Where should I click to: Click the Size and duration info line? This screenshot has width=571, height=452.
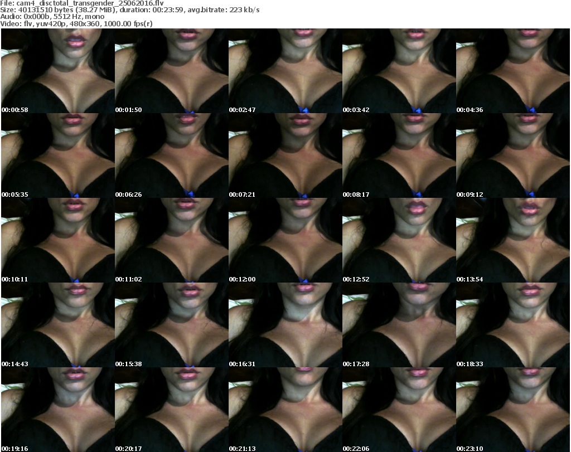[130, 10]
